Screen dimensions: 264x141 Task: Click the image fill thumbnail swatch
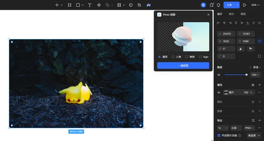(226, 93)
